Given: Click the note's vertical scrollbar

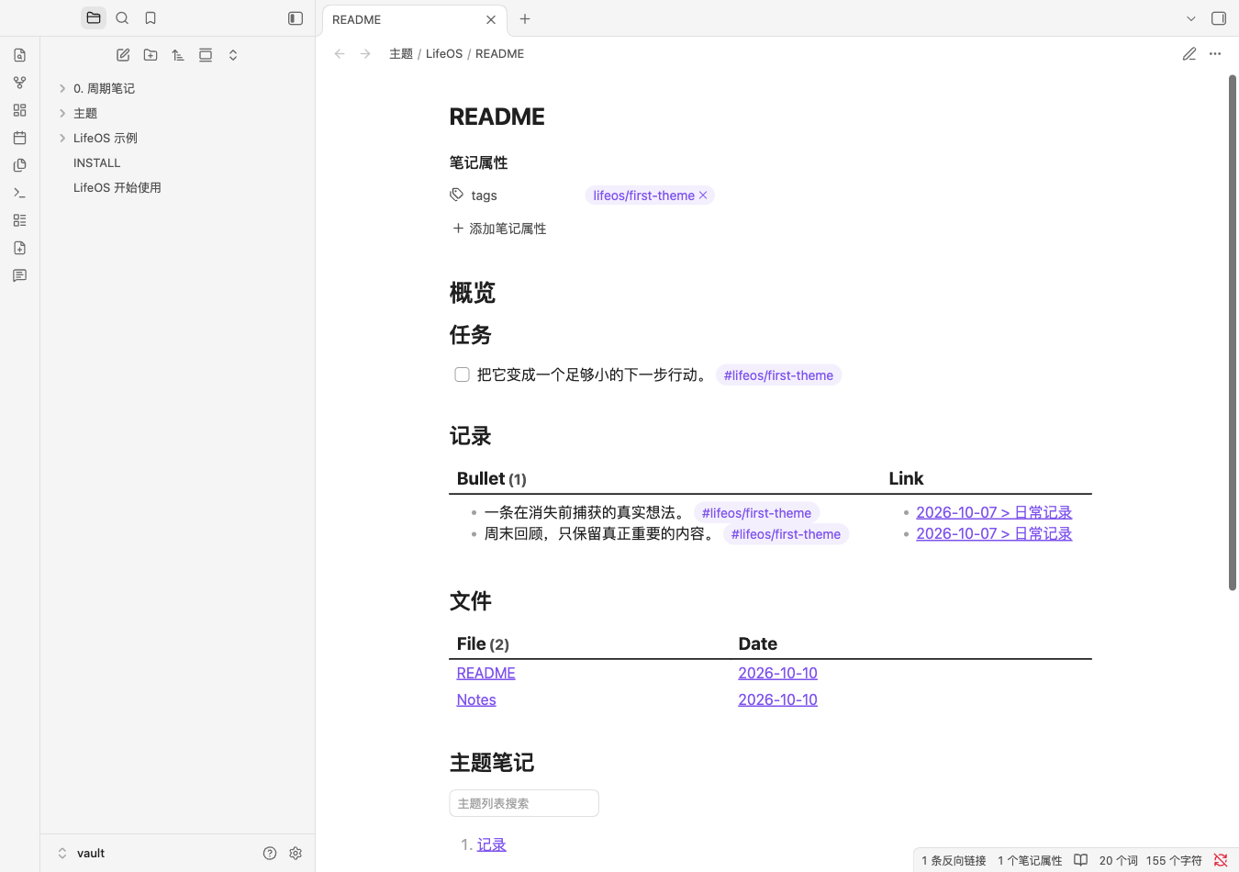Looking at the screenshot, I should pos(1233,332).
